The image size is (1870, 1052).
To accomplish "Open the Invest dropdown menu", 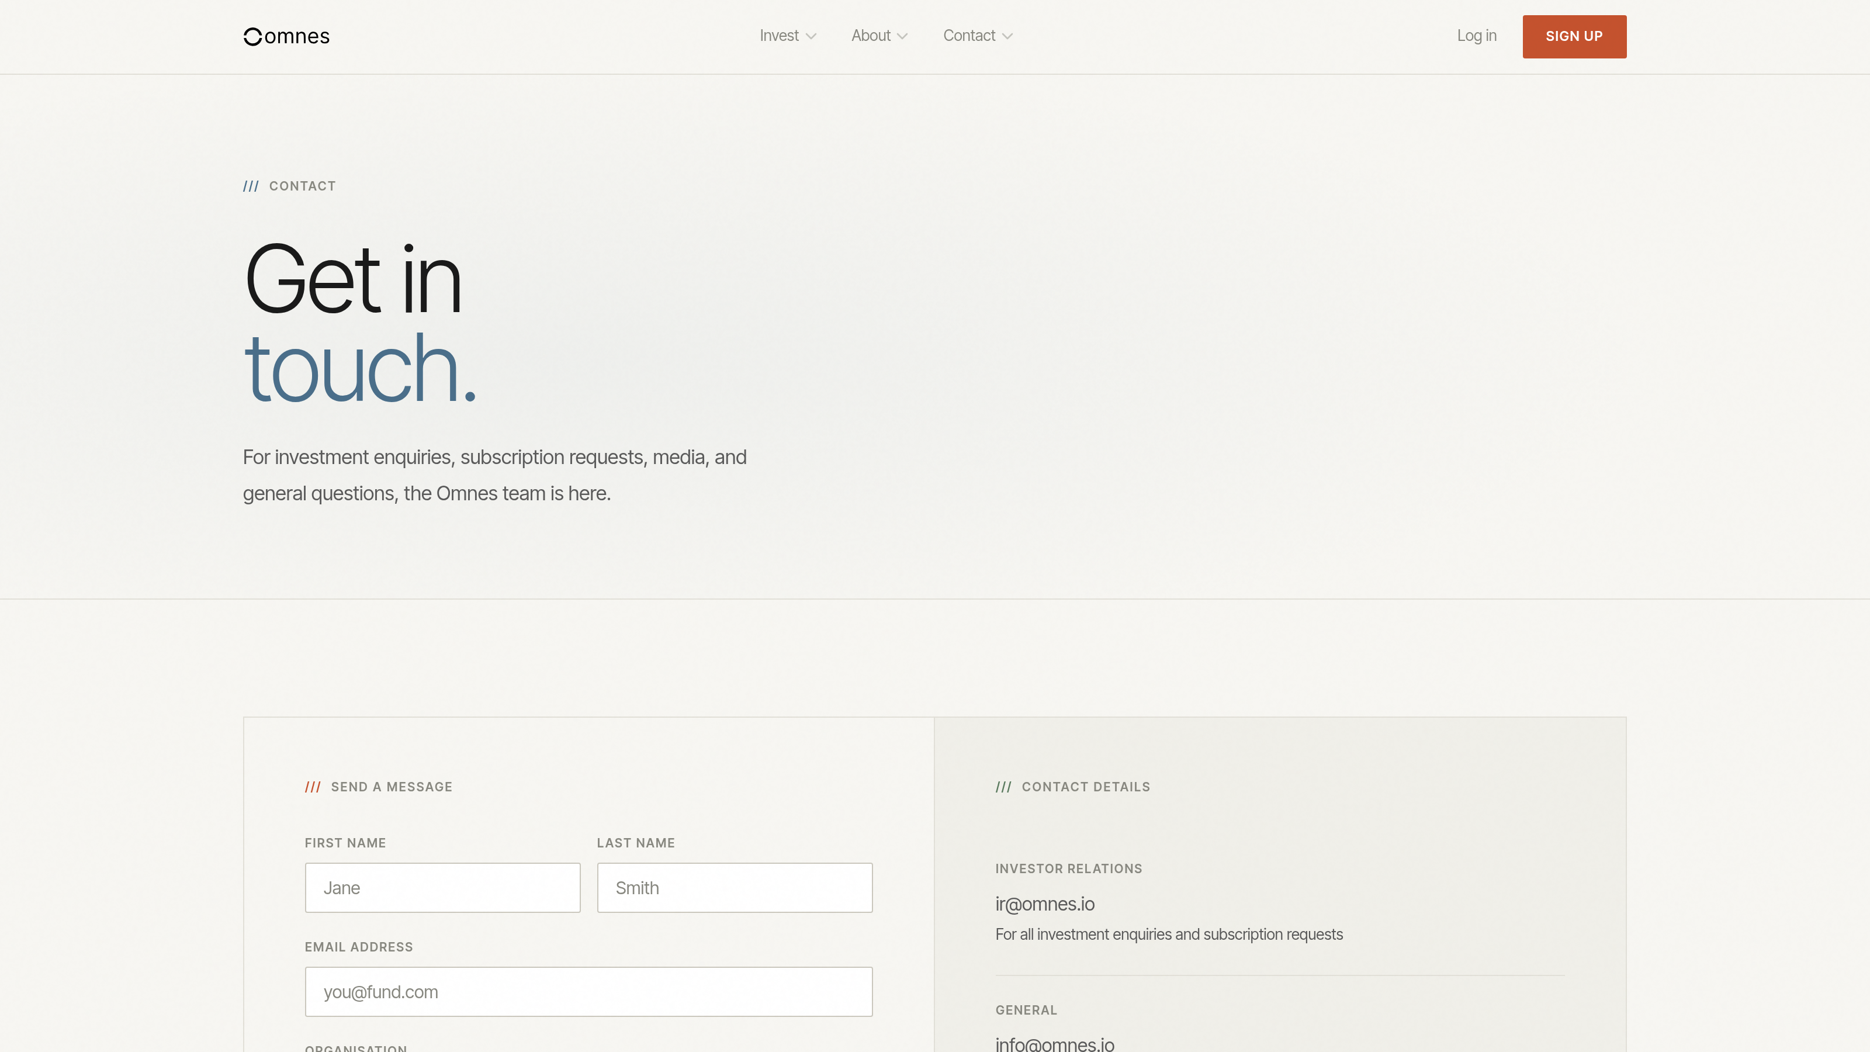I will click(x=788, y=36).
